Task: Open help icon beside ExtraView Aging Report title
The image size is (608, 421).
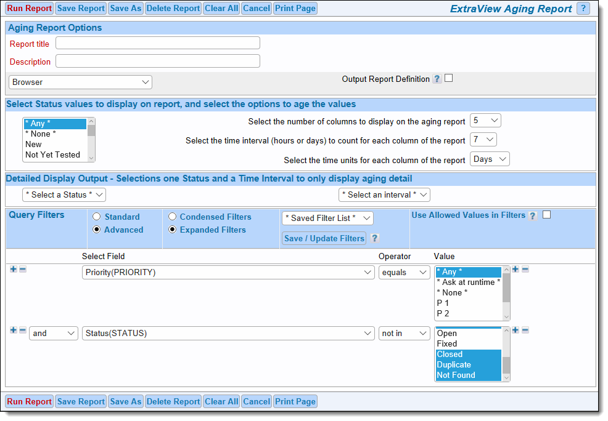Action: [x=583, y=9]
